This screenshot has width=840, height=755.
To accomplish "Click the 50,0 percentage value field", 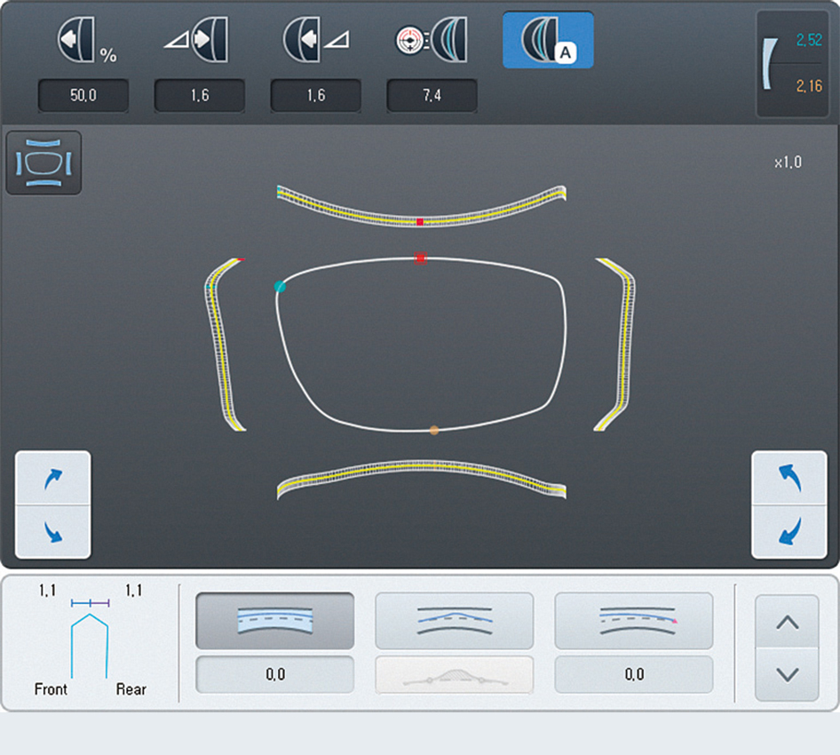I will click(83, 96).
